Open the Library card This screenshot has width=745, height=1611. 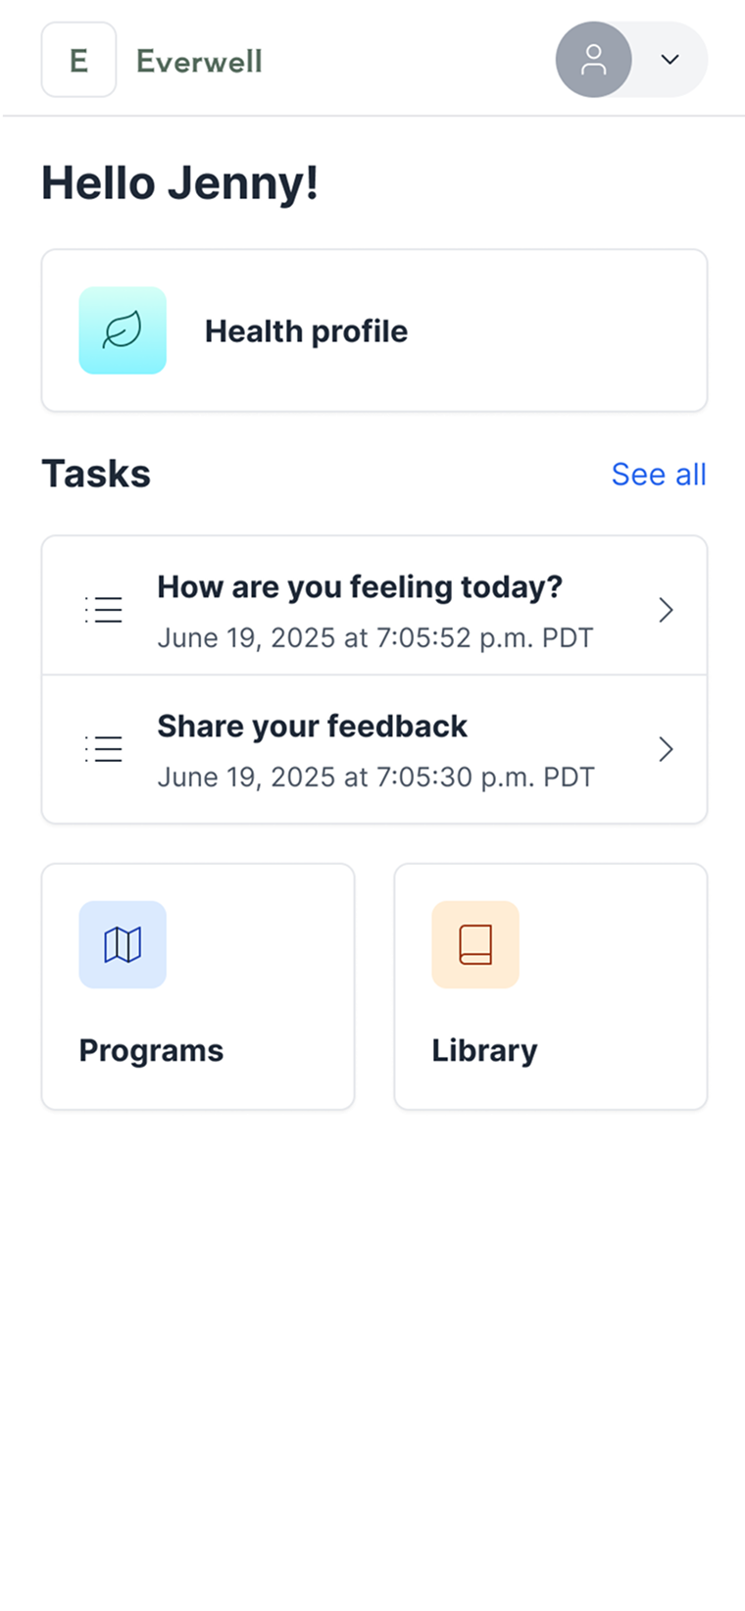pos(550,985)
